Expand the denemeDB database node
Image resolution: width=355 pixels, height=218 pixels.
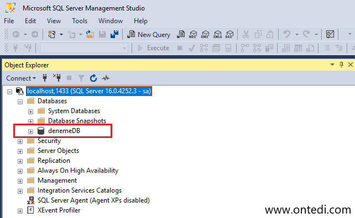point(30,131)
